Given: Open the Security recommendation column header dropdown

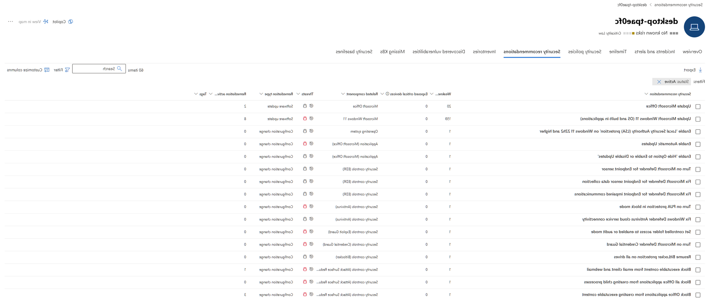Looking at the screenshot, I should 646,94.
